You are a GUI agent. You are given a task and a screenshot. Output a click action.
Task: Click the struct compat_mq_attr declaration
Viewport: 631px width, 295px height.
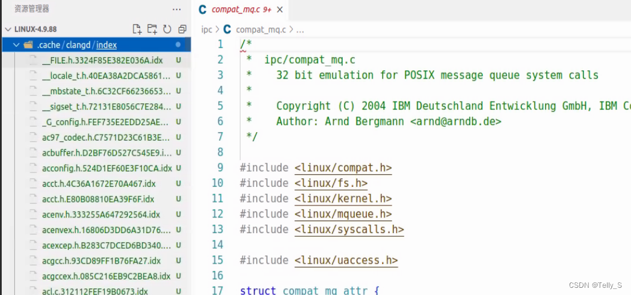click(309, 290)
